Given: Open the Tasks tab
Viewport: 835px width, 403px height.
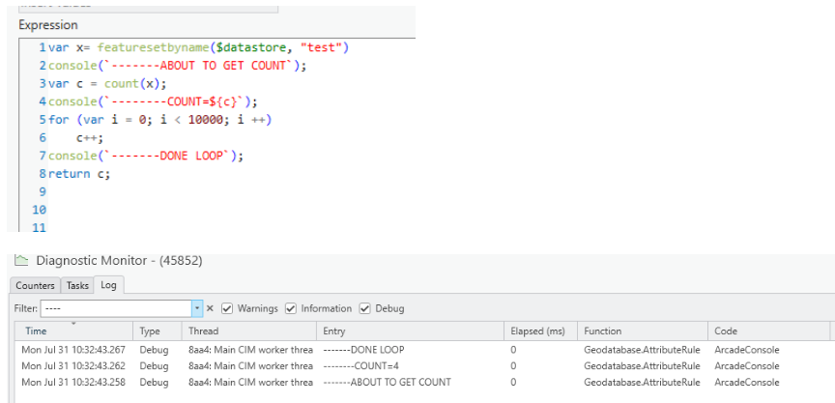Looking at the screenshot, I should 77,285.
